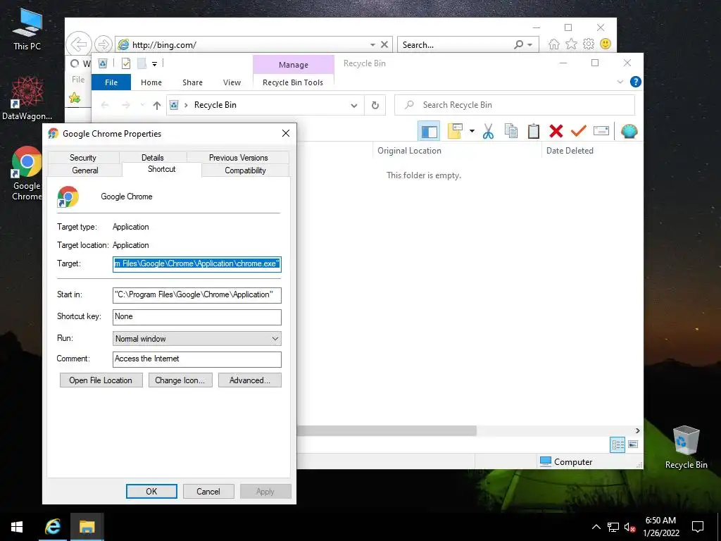This screenshot has height=541, width=721.
Task: Click the Refresh button in Recycle Bin address bar
Action: (375, 106)
